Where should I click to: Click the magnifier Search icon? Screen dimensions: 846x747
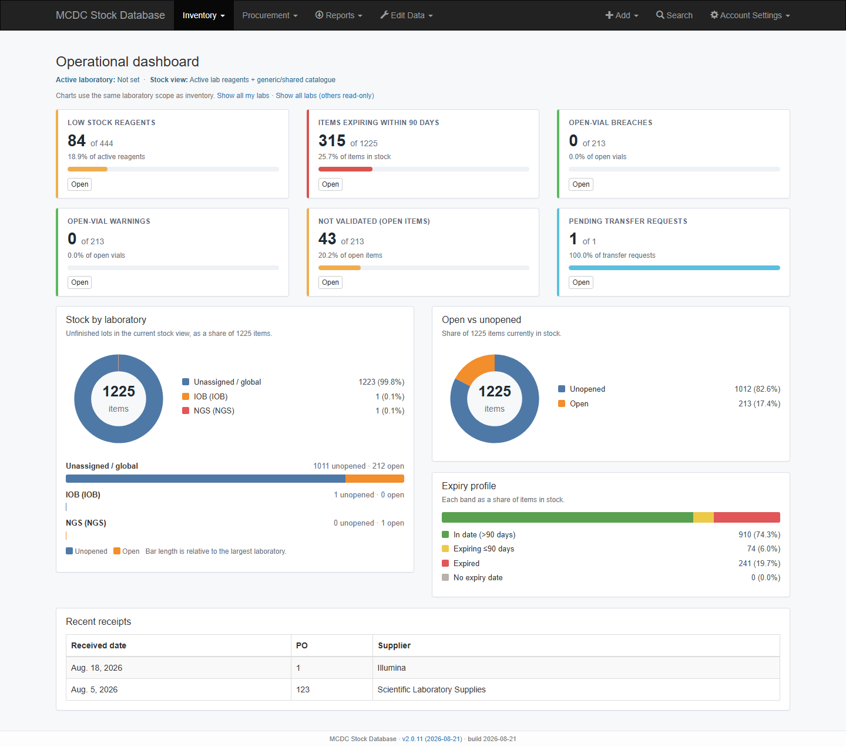[x=660, y=15]
